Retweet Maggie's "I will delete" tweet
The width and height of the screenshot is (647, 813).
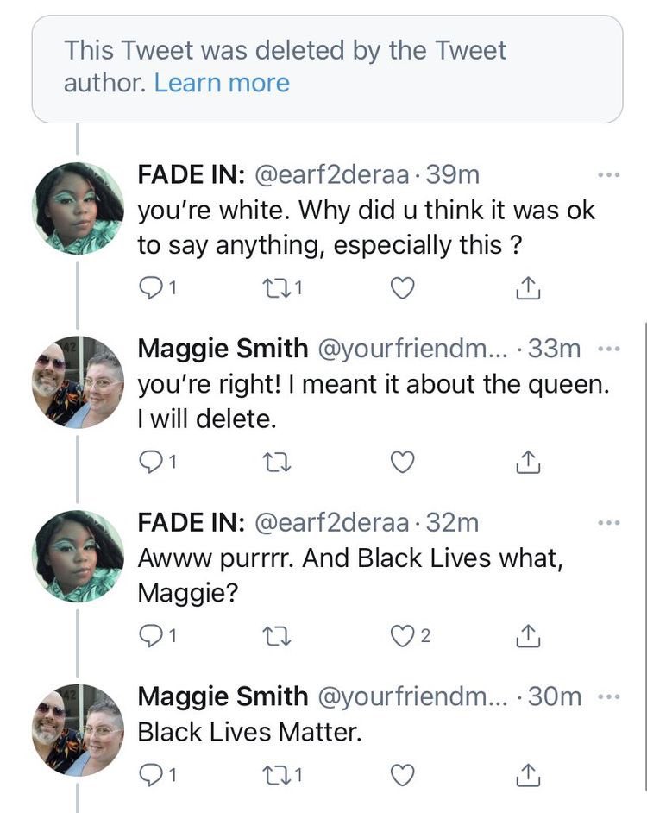point(277,463)
